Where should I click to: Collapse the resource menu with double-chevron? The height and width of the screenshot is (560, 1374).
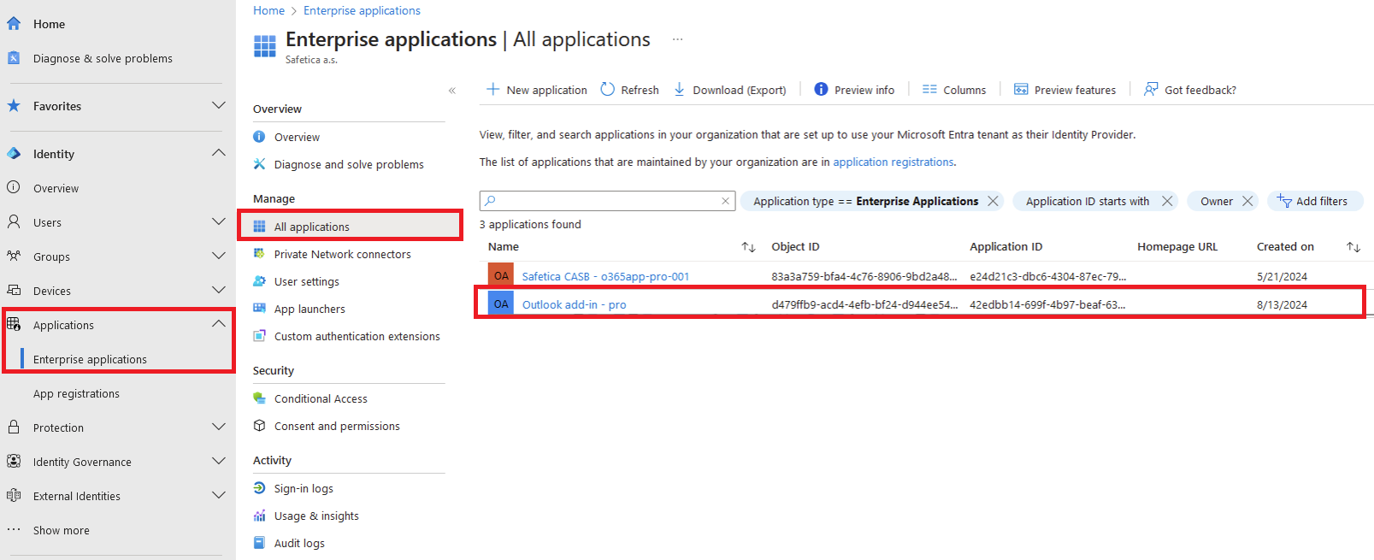(452, 91)
